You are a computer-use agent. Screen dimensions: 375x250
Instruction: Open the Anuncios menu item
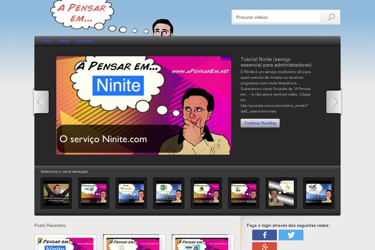tap(84, 41)
